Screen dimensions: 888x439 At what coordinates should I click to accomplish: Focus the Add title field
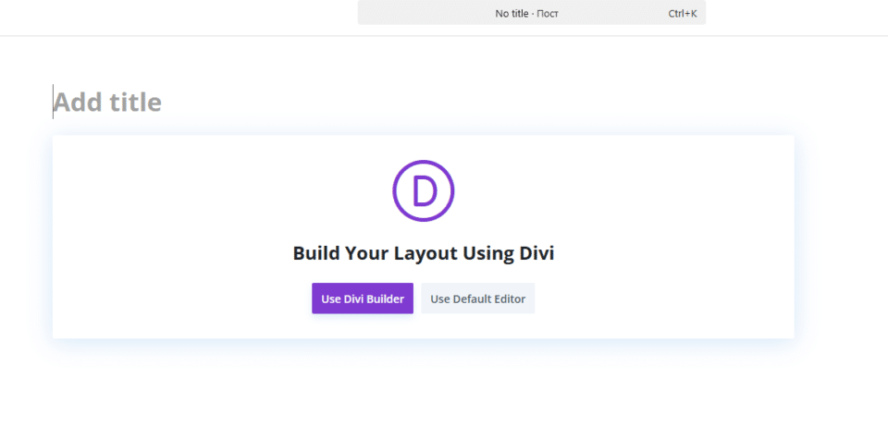(x=424, y=103)
